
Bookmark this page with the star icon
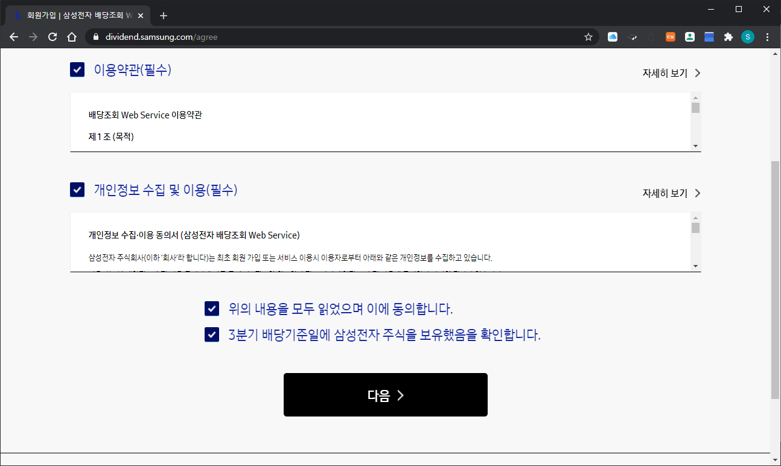588,37
